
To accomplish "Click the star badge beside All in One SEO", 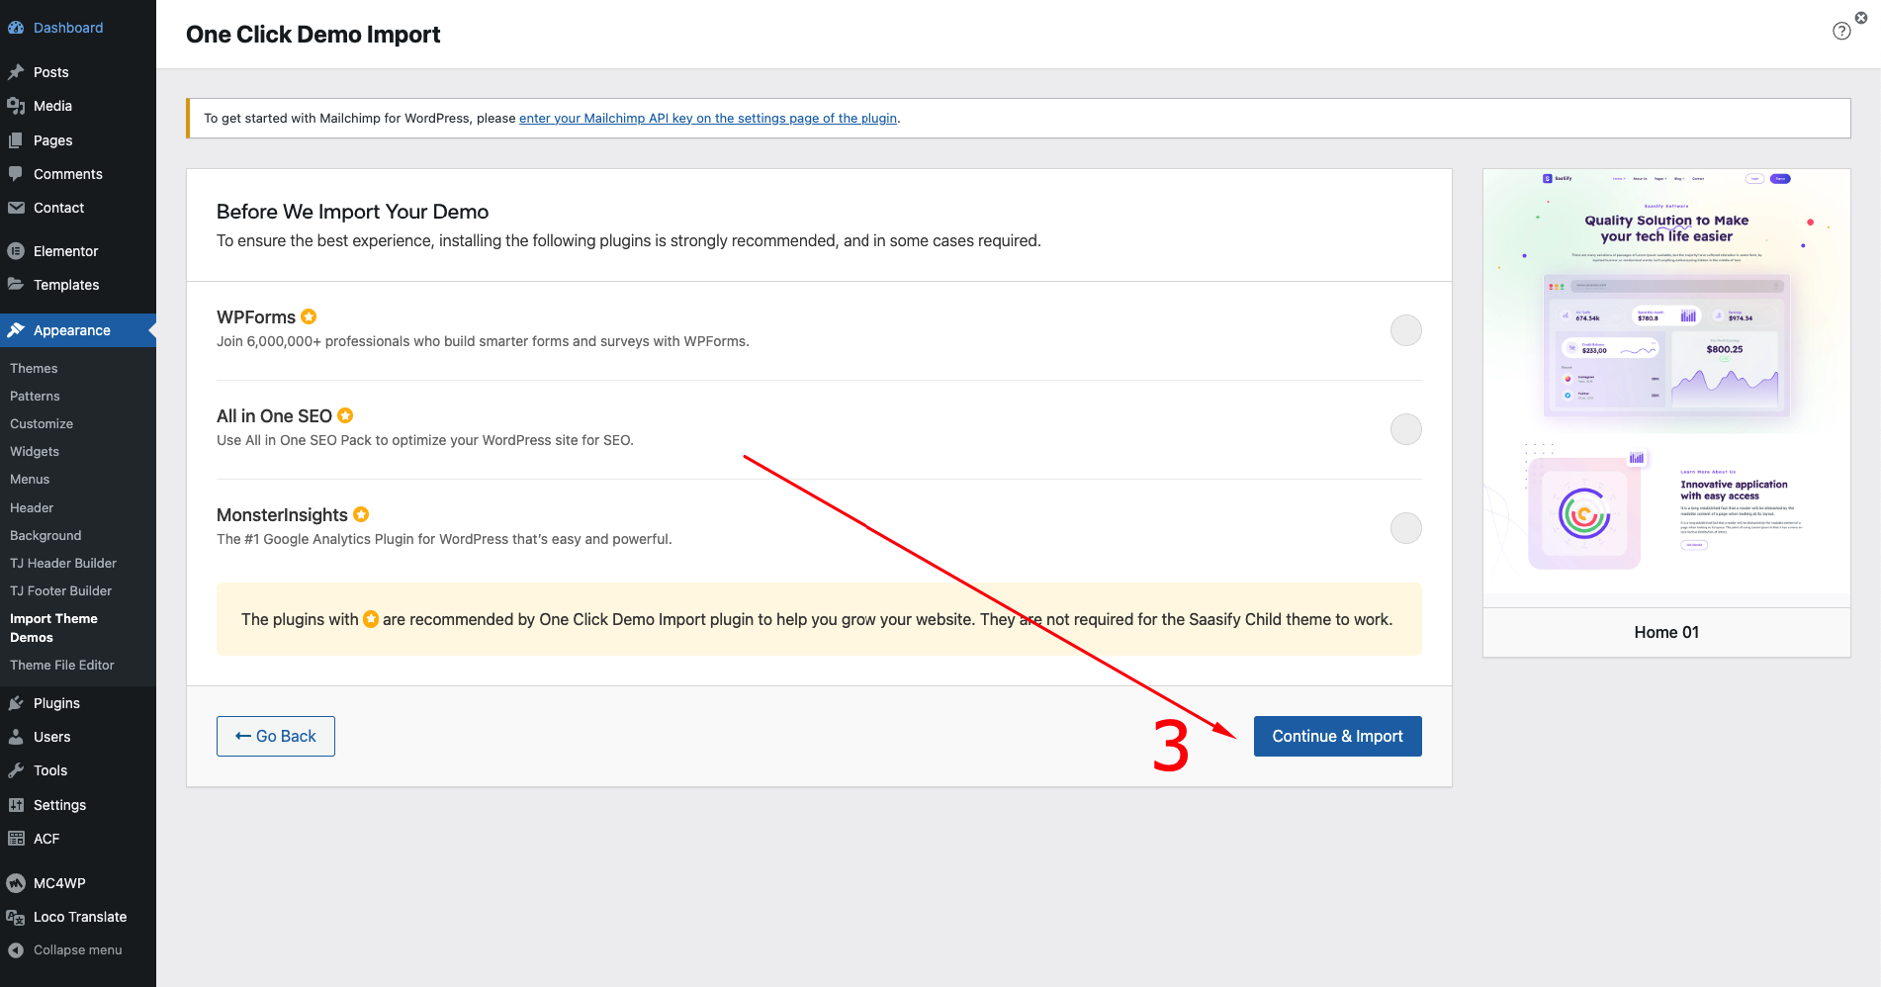I will [x=345, y=415].
